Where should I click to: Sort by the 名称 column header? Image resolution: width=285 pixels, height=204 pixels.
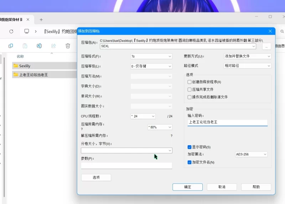pos(20,56)
